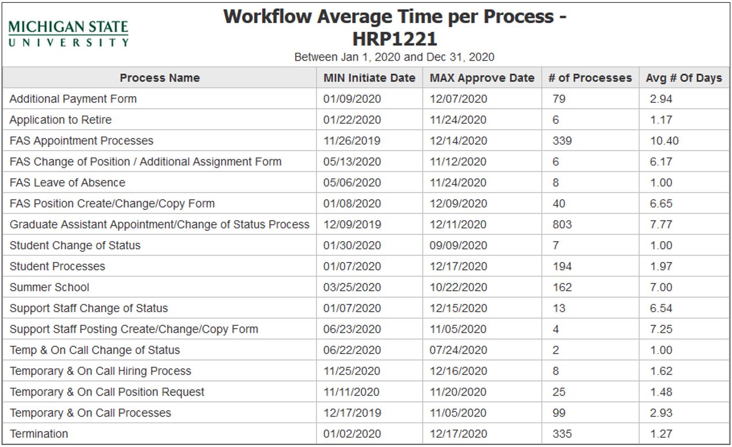
Task: Click the 10.40 average days value
Action: coord(664,141)
